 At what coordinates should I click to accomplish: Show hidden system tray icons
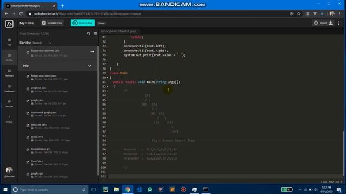coord(300,189)
